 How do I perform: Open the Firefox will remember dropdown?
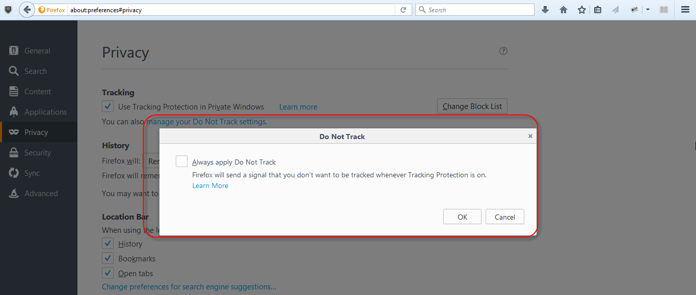[x=155, y=160]
